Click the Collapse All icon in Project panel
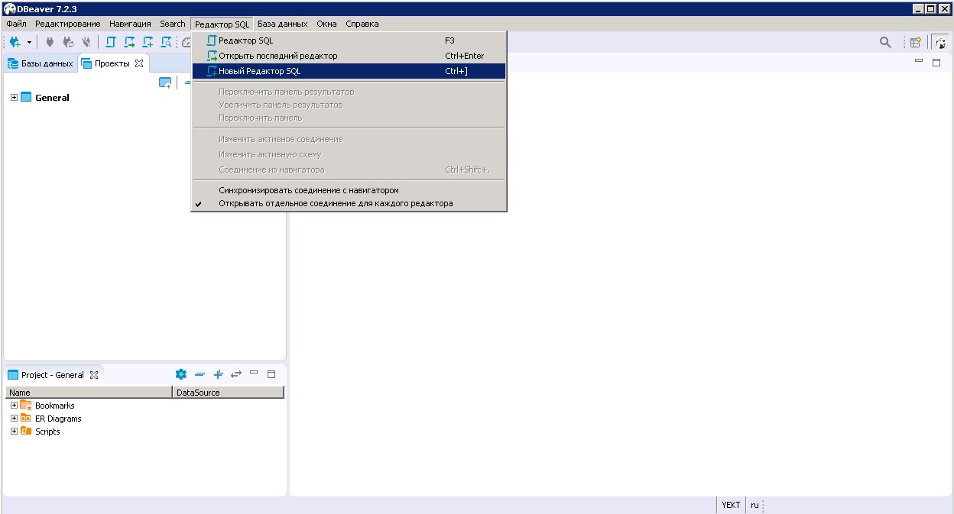 (x=200, y=374)
